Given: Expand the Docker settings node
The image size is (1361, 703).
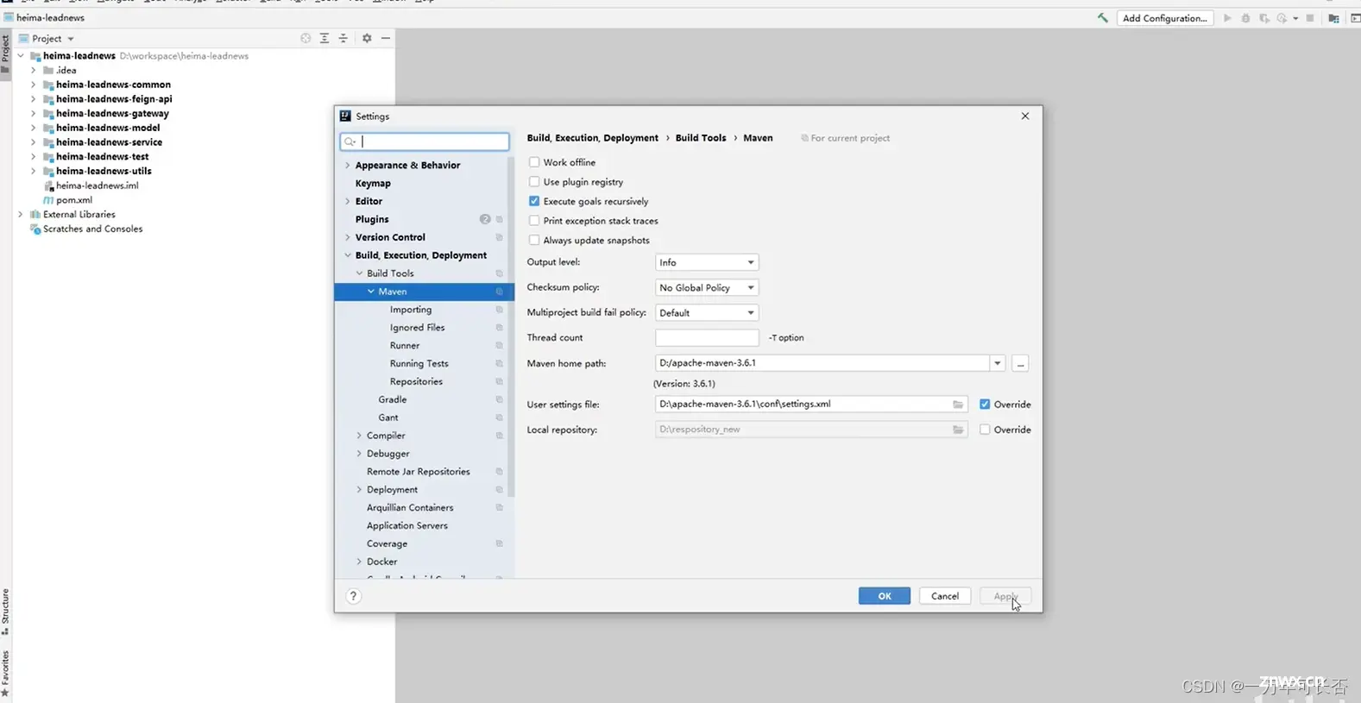Looking at the screenshot, I should point(359,562).
